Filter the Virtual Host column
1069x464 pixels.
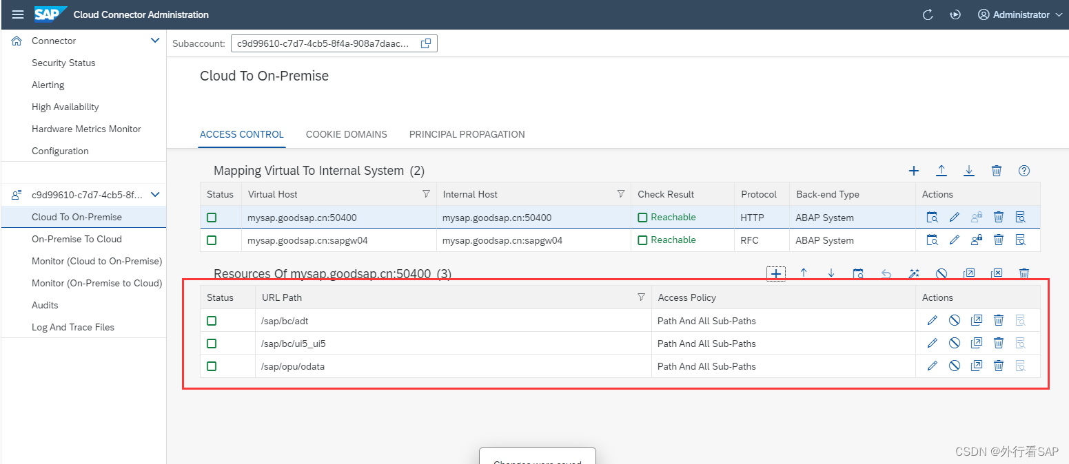click(x=426, y=194)
